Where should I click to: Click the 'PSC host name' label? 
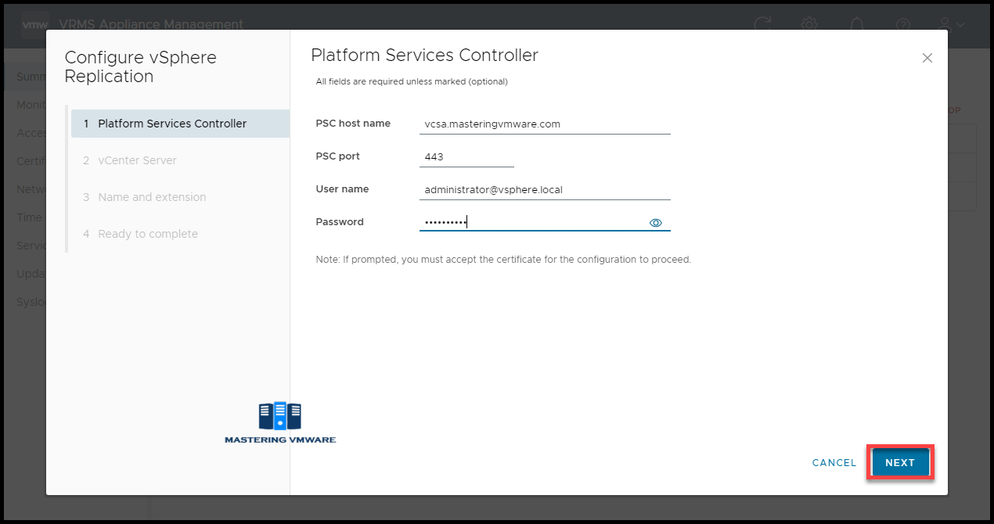coord(353,124)
